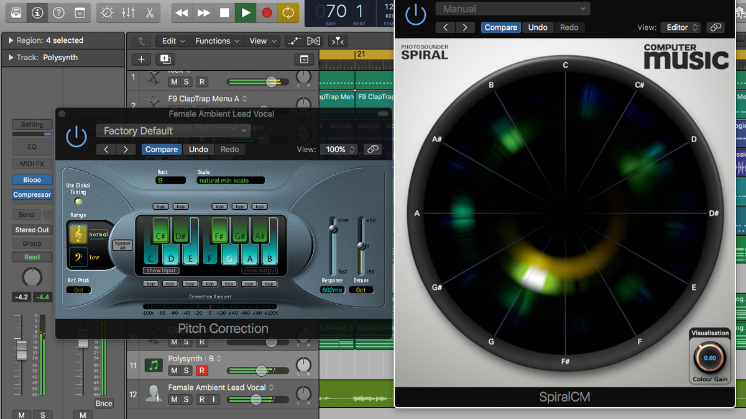The image size is (746, 419).
Task: Open the Mixer from toolbar icon
Action: pos(128,12)
